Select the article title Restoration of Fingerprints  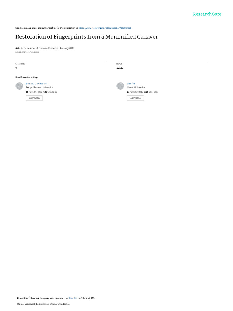pos(86,37)
